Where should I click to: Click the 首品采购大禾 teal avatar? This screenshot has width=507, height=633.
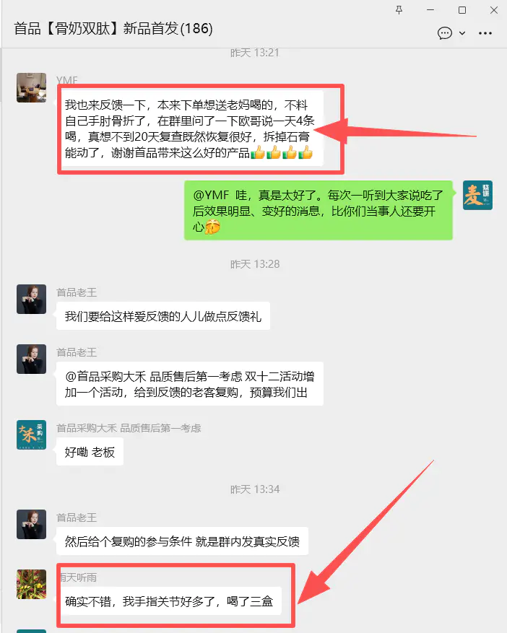pos(32,435)
